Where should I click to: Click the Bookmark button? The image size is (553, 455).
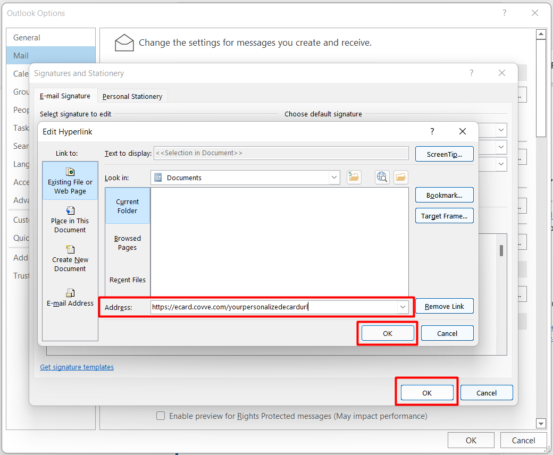(445, 195)
